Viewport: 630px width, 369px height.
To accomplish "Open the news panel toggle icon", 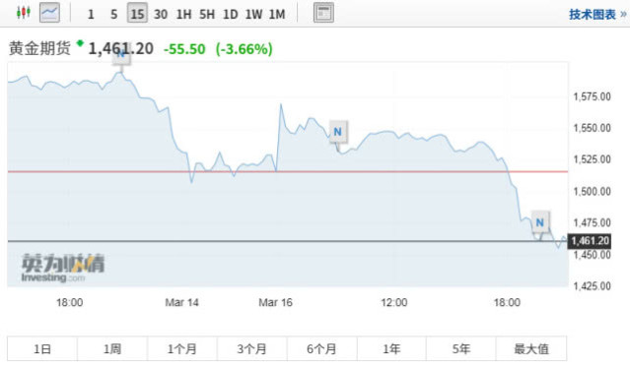I will click(323, 13).
